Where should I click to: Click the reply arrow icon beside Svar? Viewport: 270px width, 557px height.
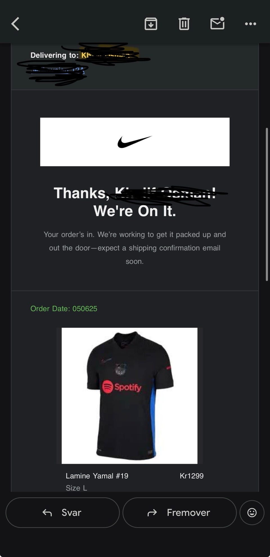(x=47, y=513)
